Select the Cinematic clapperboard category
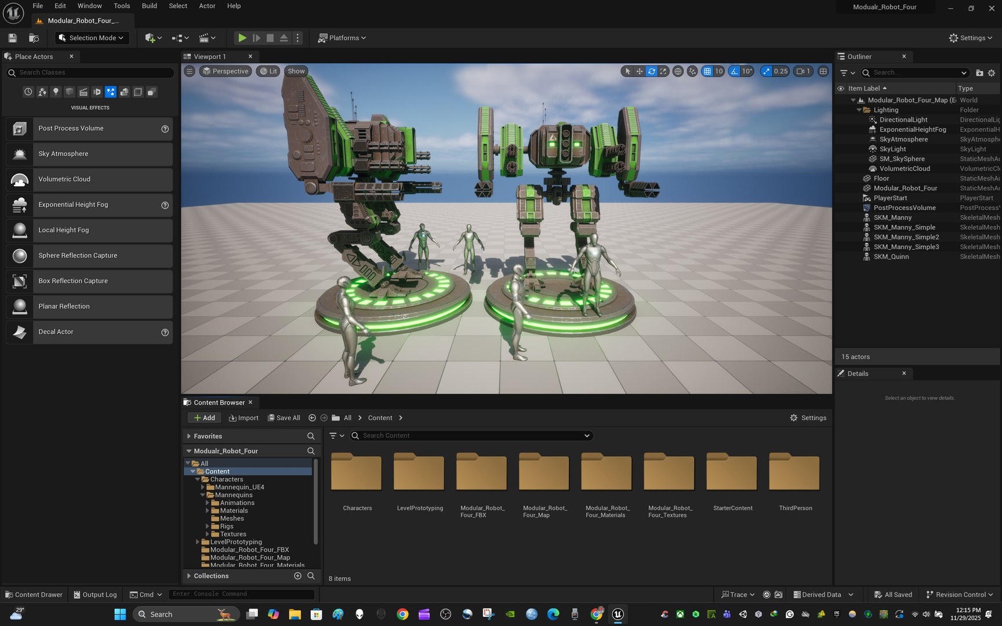This screenshot has width=1002, height=626. tap(83, 92)
